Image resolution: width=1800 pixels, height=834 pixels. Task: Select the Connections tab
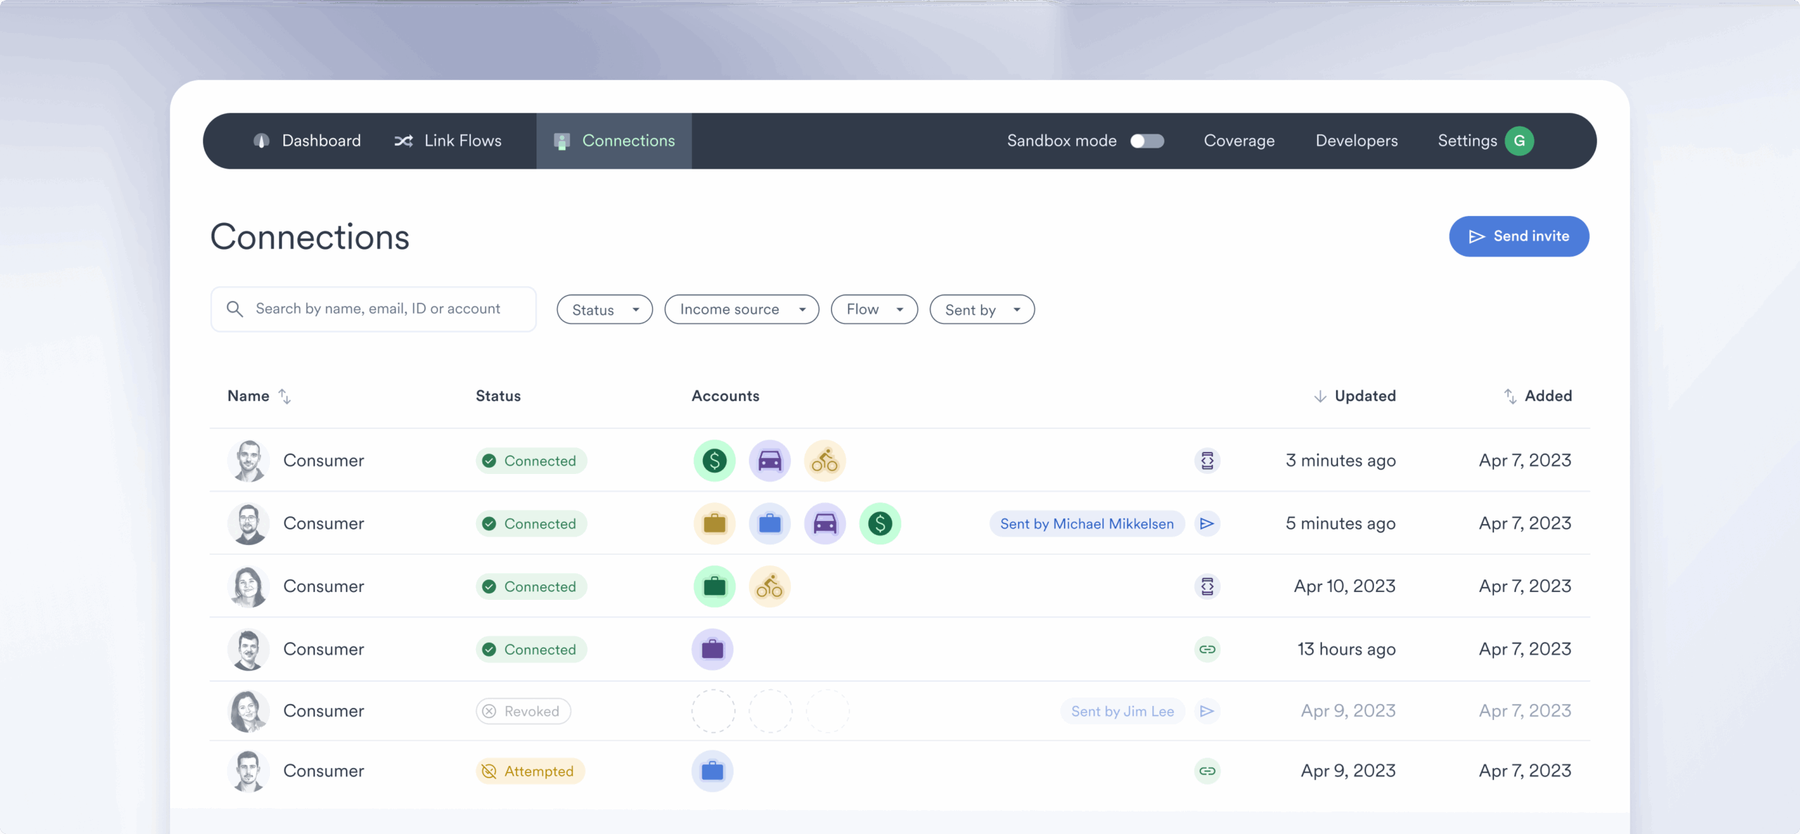pyautogui.click(x=614, y=141)
